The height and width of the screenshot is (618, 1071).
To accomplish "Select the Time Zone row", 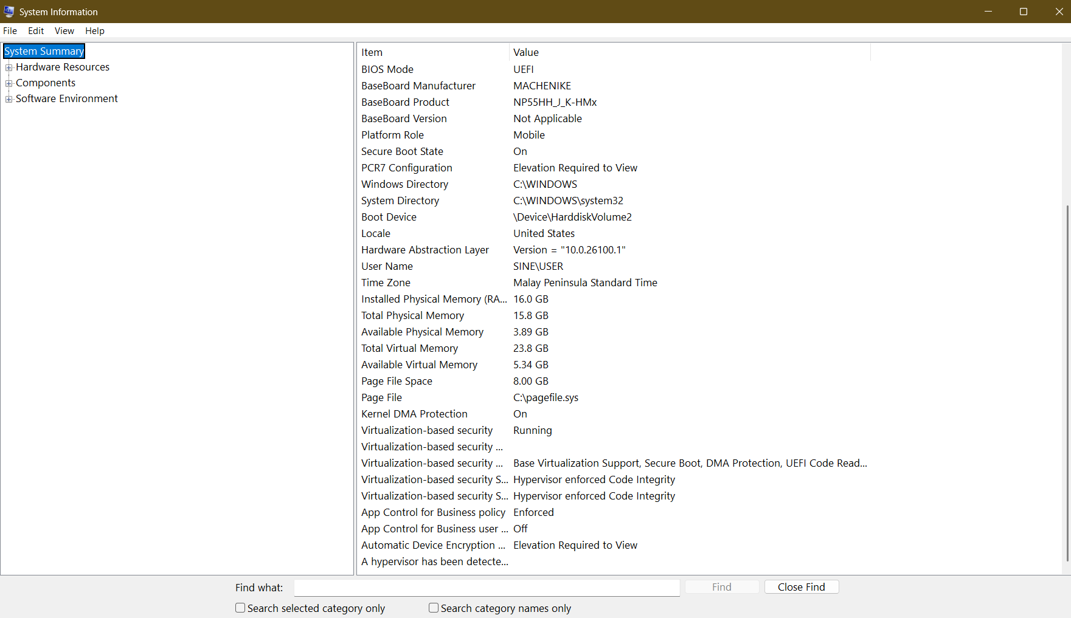I will tap(614, 283).
